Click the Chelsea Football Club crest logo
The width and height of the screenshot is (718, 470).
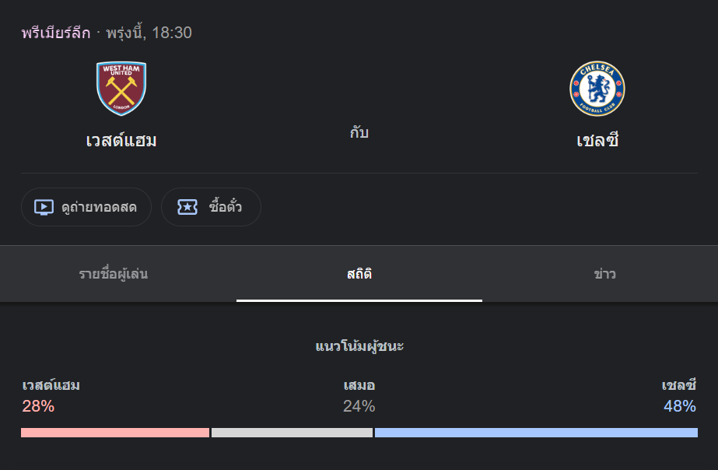pyautogui.click(x=597, y=89)
